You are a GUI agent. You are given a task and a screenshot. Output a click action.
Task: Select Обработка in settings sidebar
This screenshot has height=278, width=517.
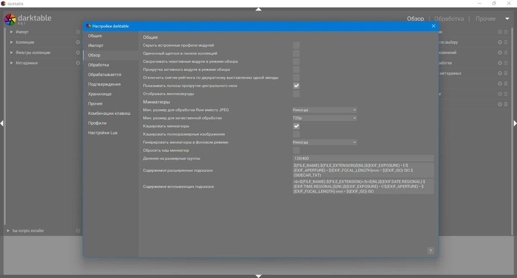click(x=111, y=65)
